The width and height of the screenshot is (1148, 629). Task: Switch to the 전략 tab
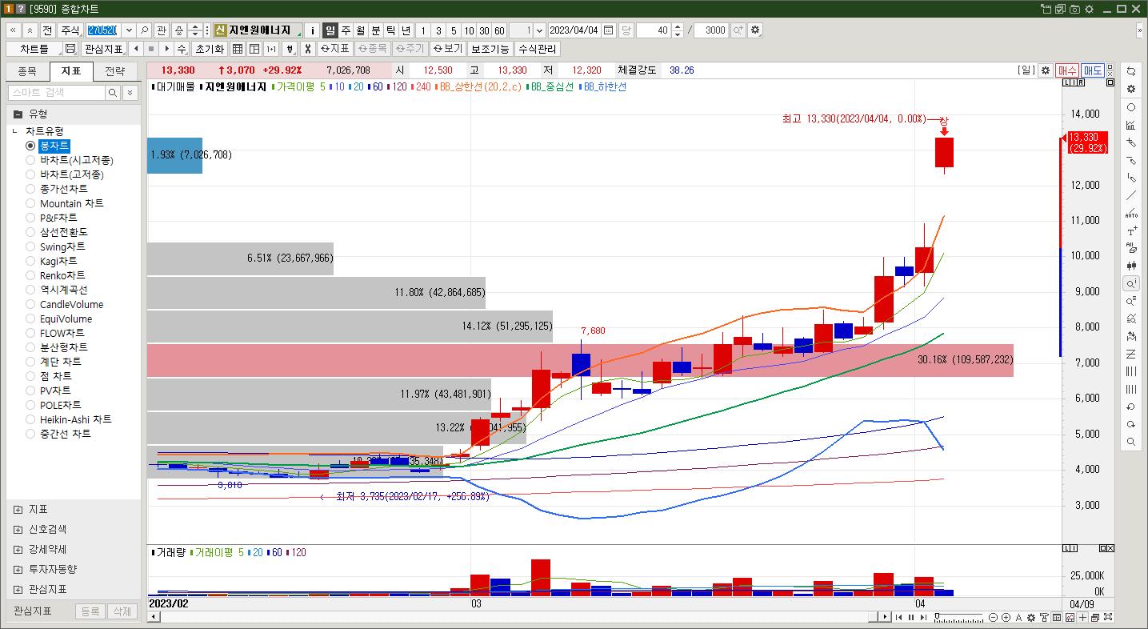(115, 71)
